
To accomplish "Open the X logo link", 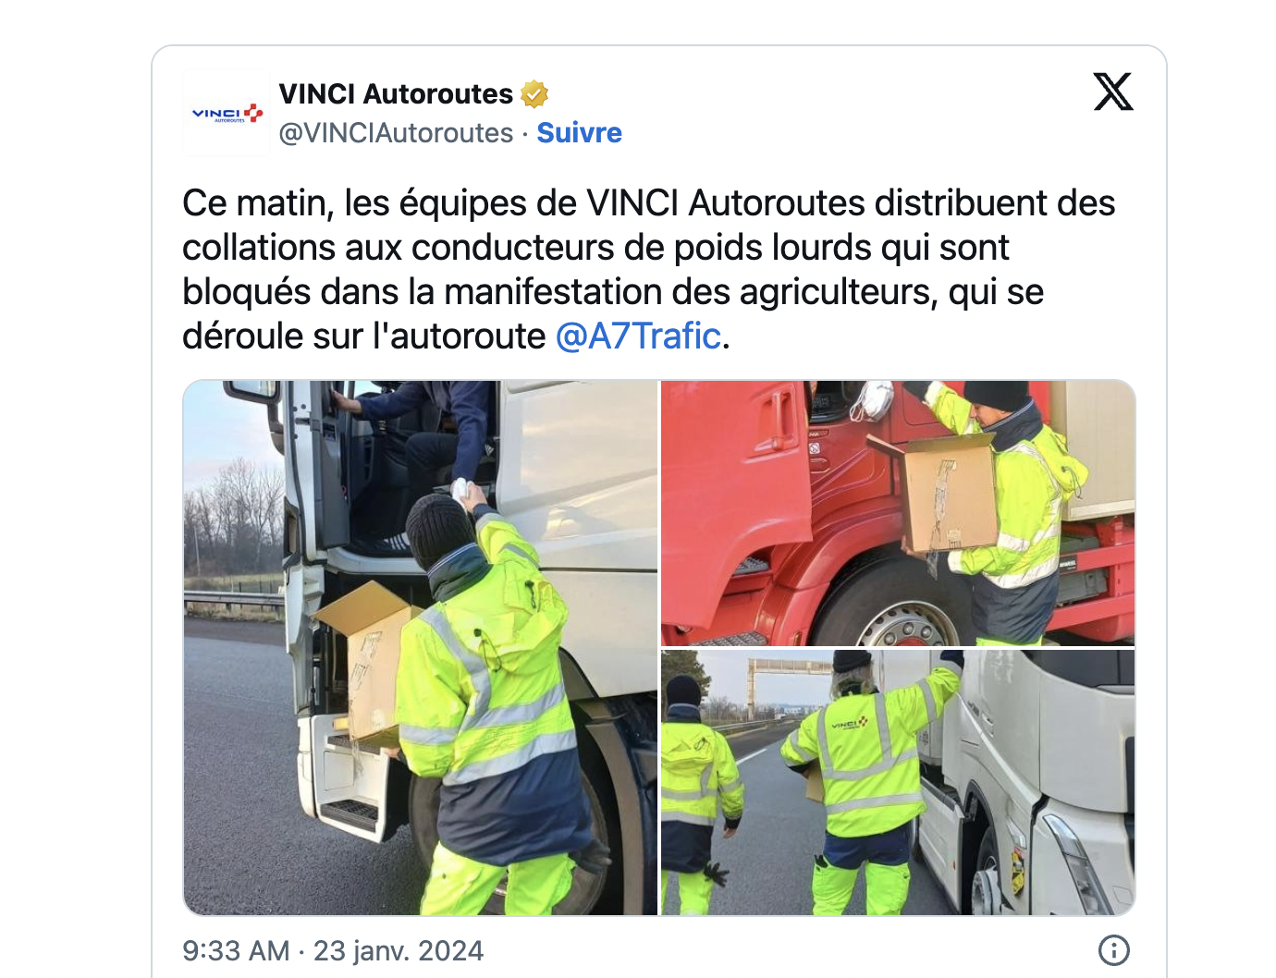I will (x=1113, y=92).
